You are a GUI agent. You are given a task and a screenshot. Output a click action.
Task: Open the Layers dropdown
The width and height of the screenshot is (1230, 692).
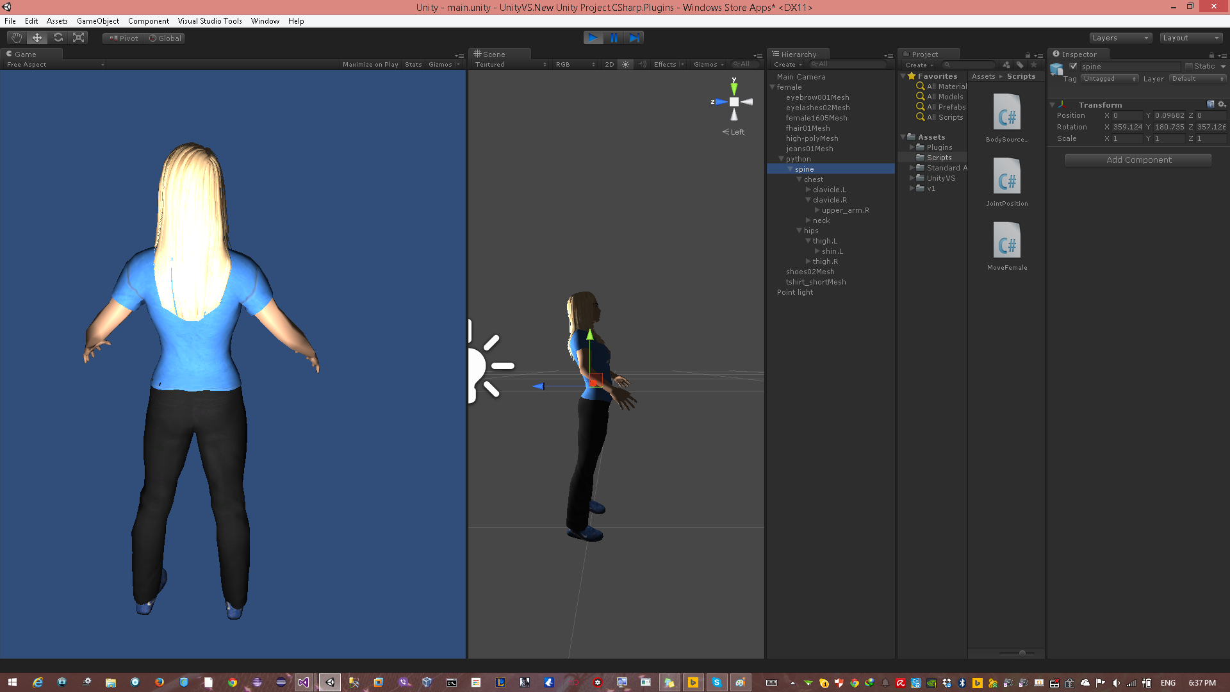[x=1120, y=38]
